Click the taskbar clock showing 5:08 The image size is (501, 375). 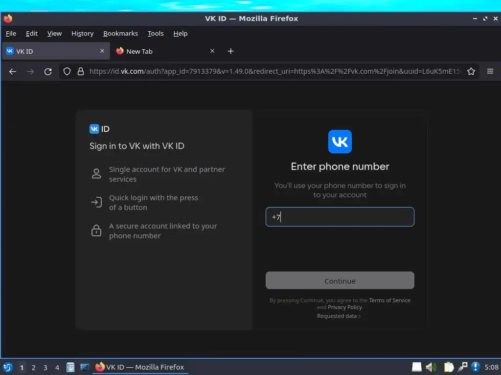coord(491,367)
